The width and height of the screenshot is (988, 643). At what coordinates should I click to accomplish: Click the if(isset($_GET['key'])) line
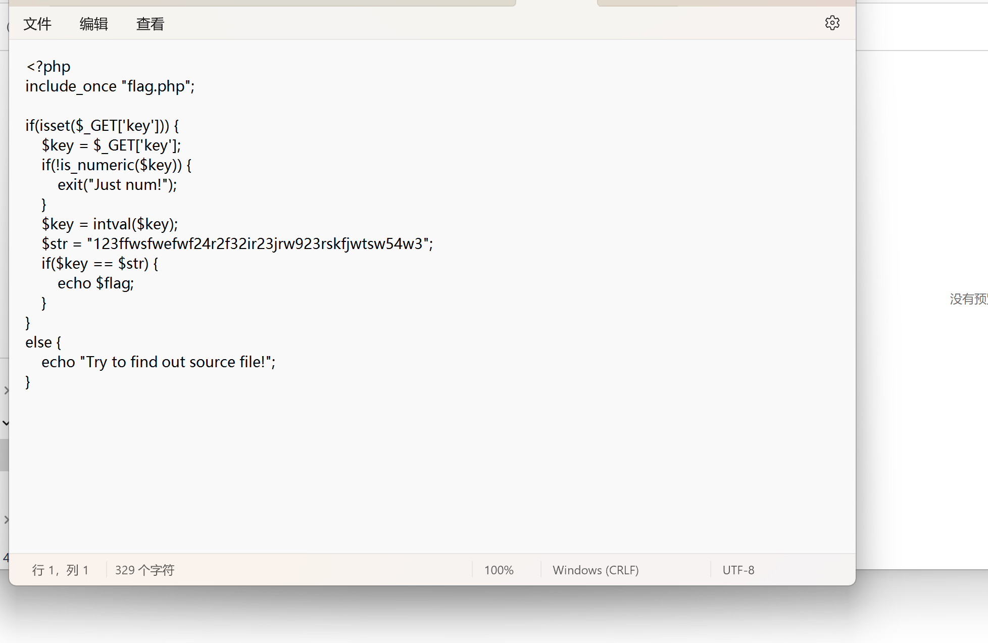click(x=102, y=126)
